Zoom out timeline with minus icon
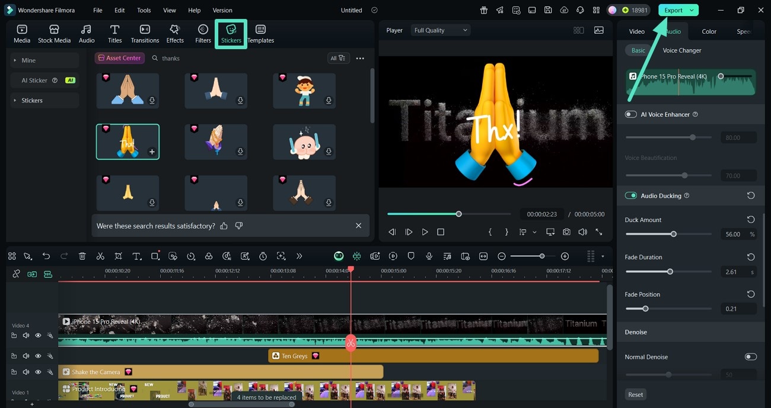The height and width of the screenshot is (408, 771). click(x=502, y=256)
